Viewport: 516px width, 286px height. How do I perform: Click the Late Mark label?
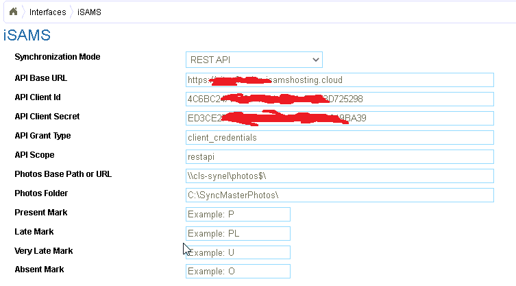(x=34, y=232)
